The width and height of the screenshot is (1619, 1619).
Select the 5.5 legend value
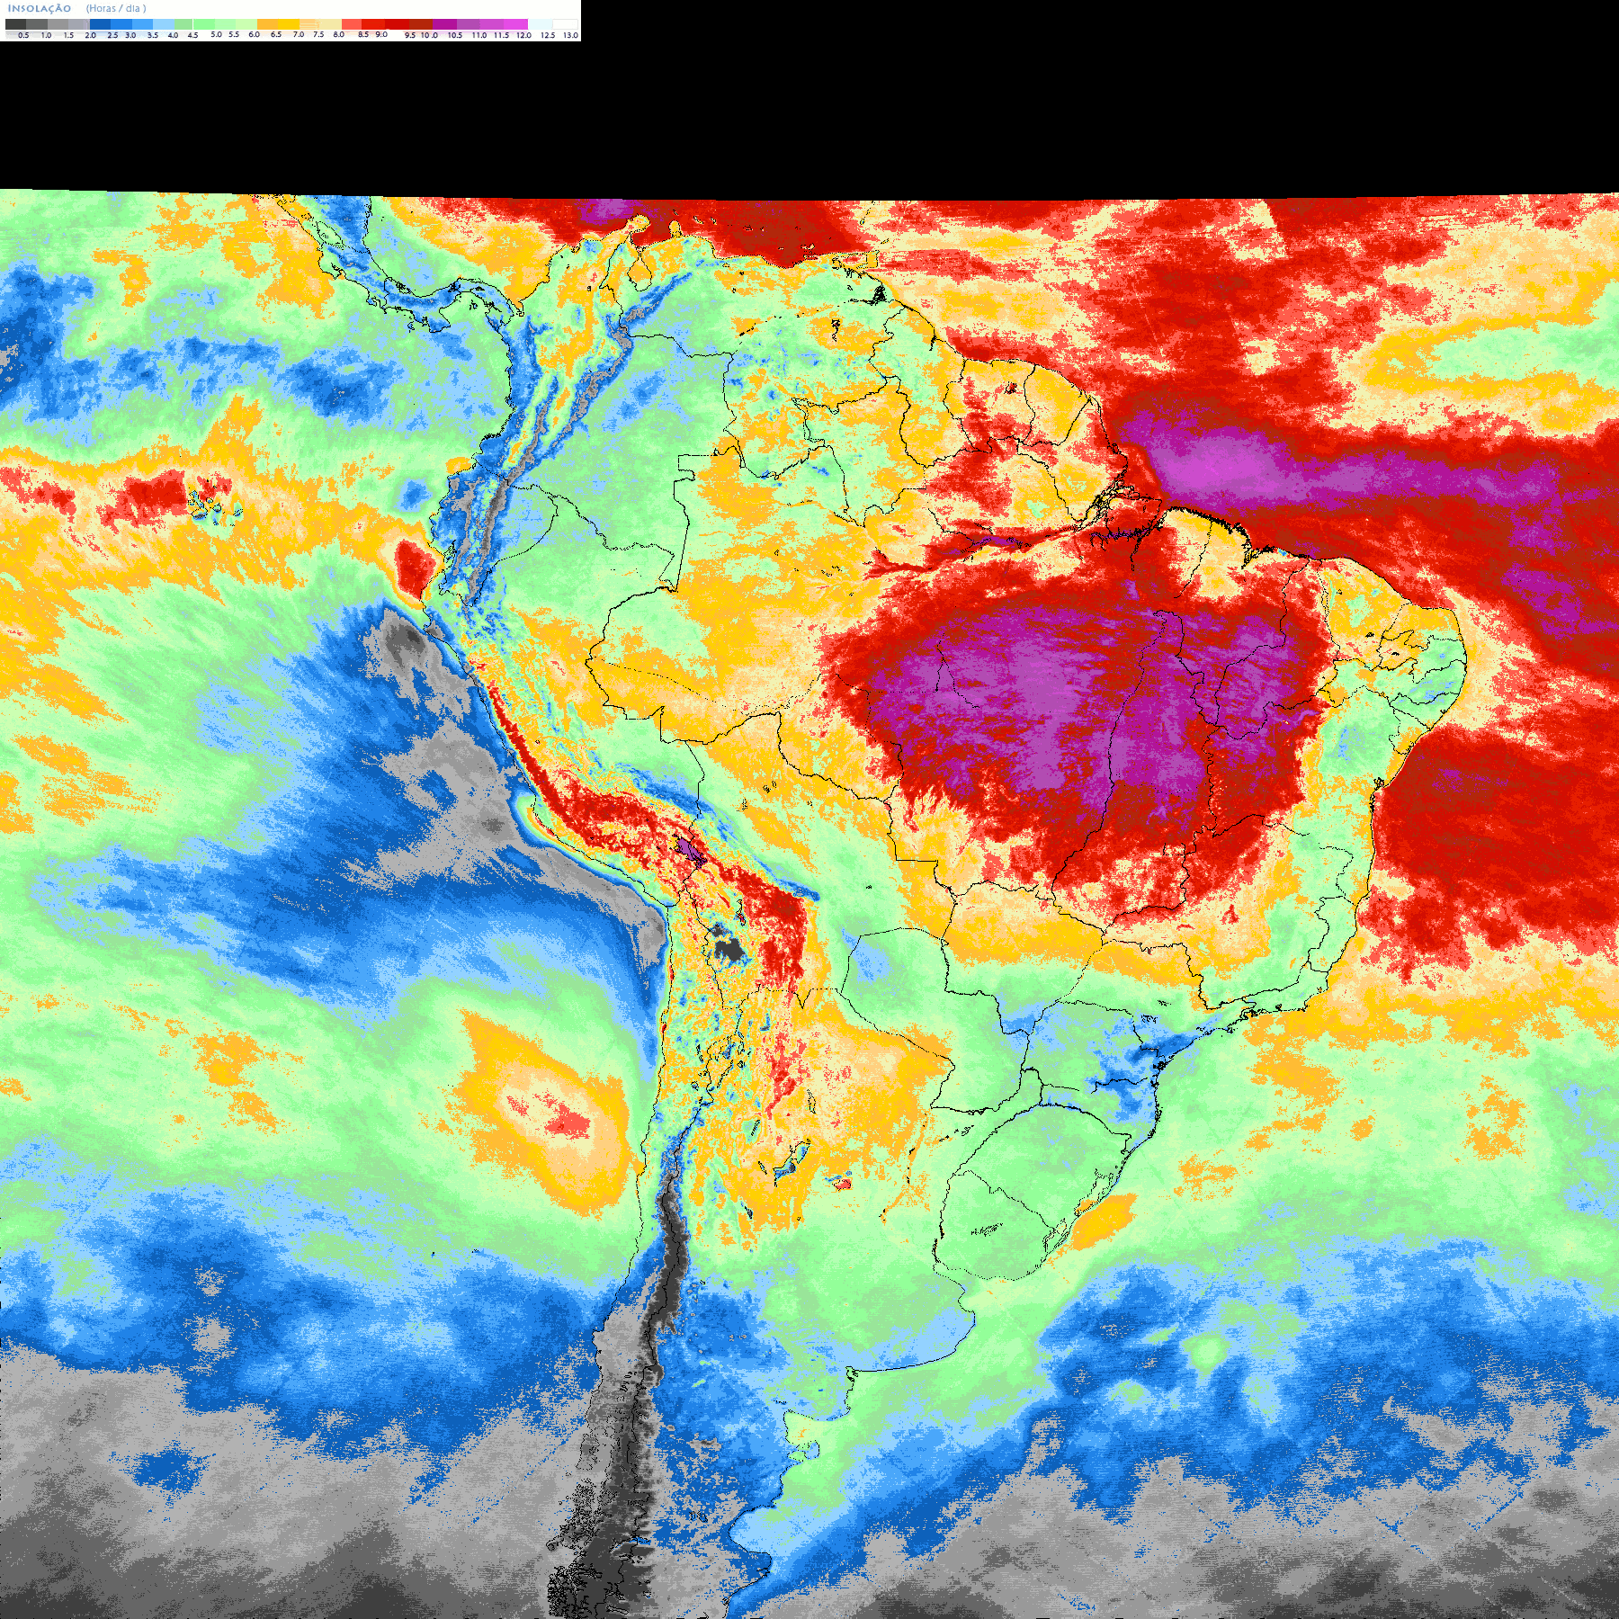(x=234, y=34)
